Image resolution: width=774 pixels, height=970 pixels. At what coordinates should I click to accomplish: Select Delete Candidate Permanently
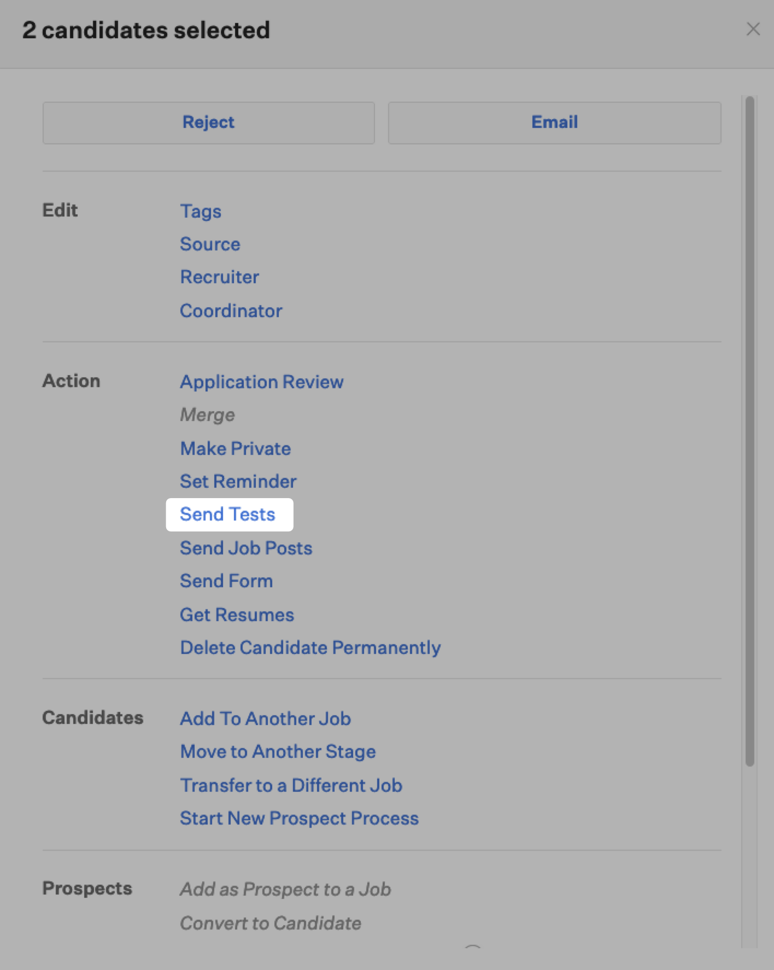point(310,647)
